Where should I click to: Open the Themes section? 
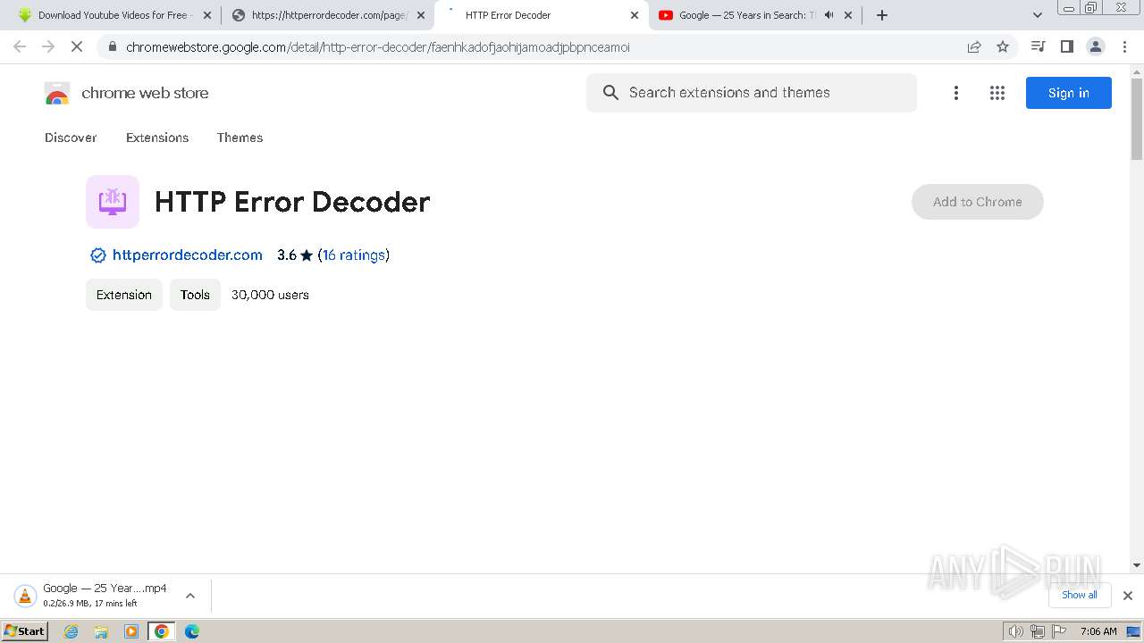coord(240,138)
